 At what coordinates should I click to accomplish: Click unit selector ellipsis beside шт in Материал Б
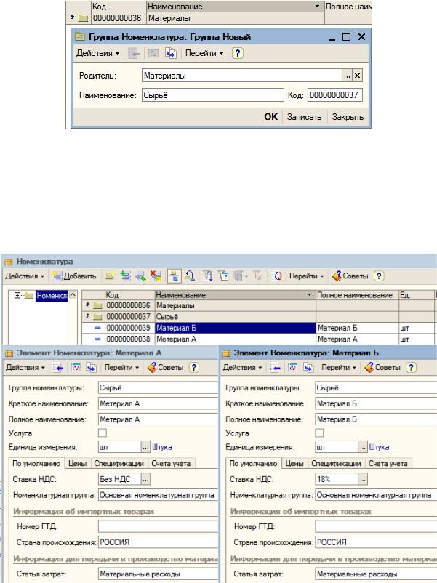coord(363,447)
